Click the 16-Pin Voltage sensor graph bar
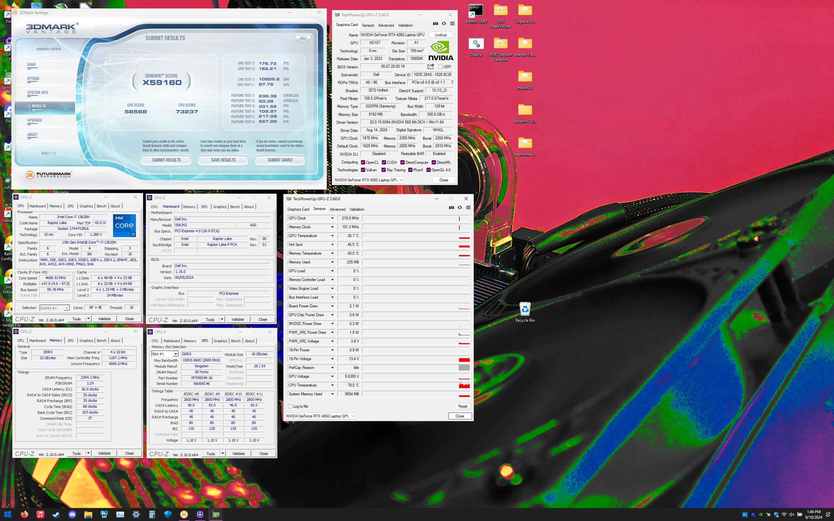The width and height of the screenshot is (834, 521). pos(416,359)
